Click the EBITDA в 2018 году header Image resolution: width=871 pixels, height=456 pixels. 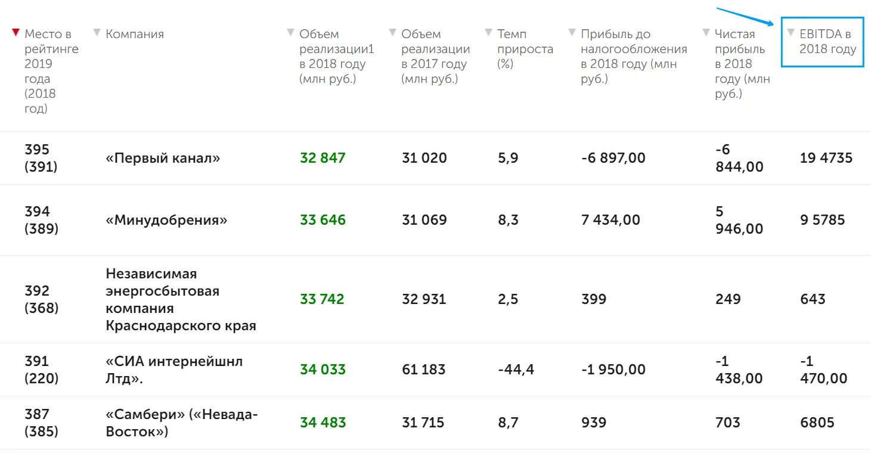coord(828,42)
